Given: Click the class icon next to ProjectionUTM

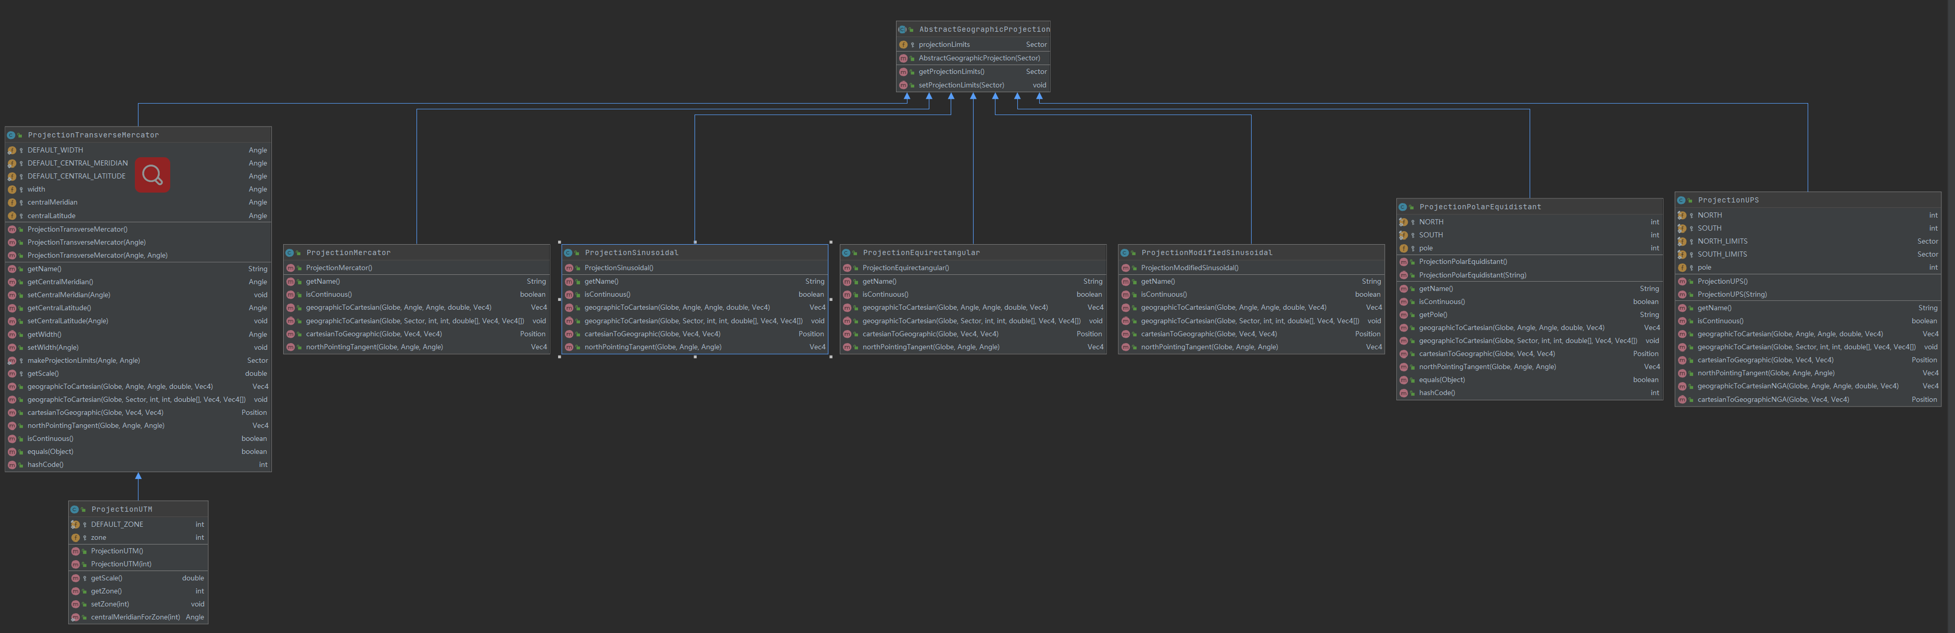Looking at the screenshot, I should click(x=74, y=509).
